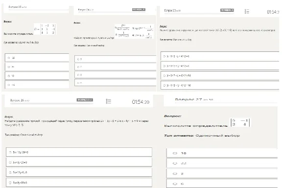Select the second answer of Вопрос 23
282x188 pixels.
pyautogui.click(x=37, y=67)
